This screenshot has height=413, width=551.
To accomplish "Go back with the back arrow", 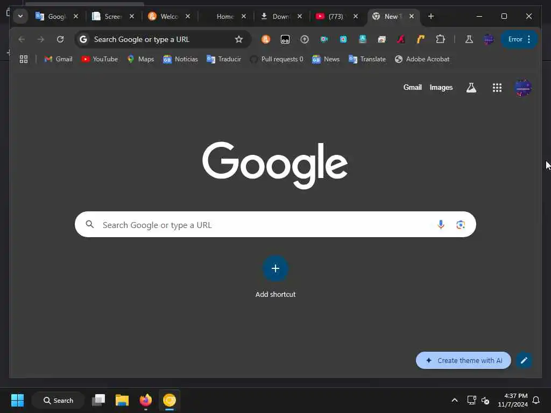I will (22, 39).
